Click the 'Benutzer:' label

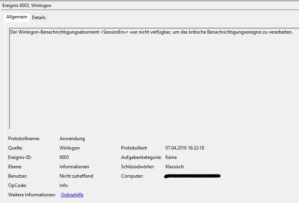[18, 176]
